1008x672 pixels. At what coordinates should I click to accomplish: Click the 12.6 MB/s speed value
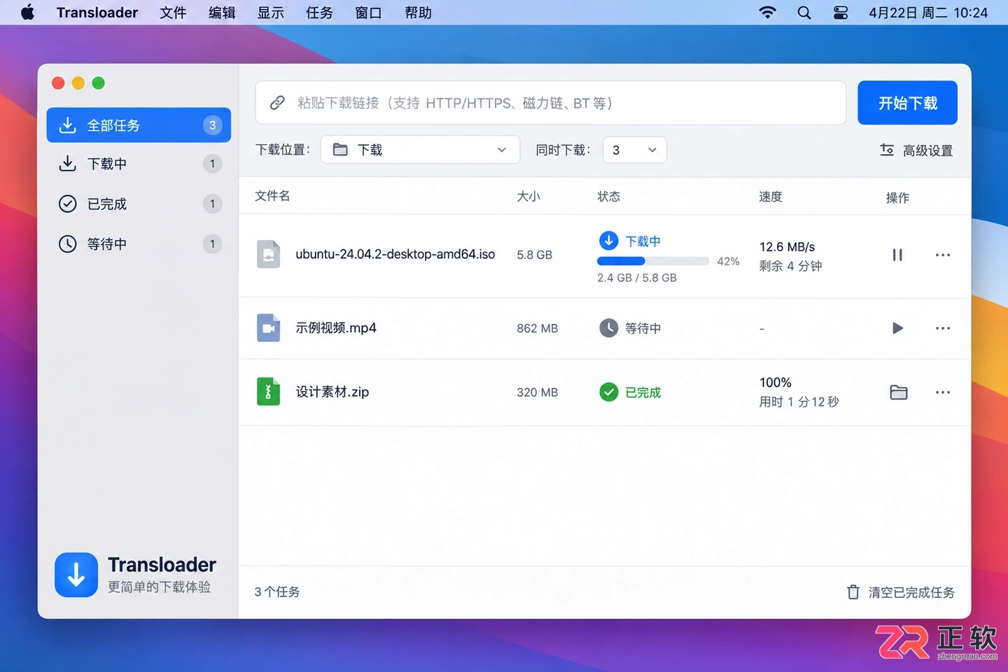(x=787, y=247)
